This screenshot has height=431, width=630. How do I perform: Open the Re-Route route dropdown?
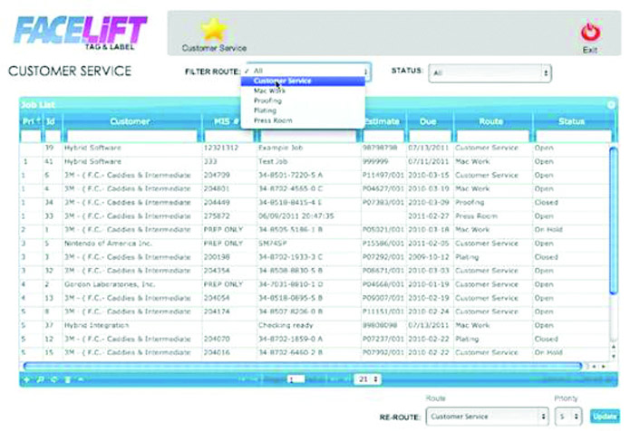tap(488, 415)
